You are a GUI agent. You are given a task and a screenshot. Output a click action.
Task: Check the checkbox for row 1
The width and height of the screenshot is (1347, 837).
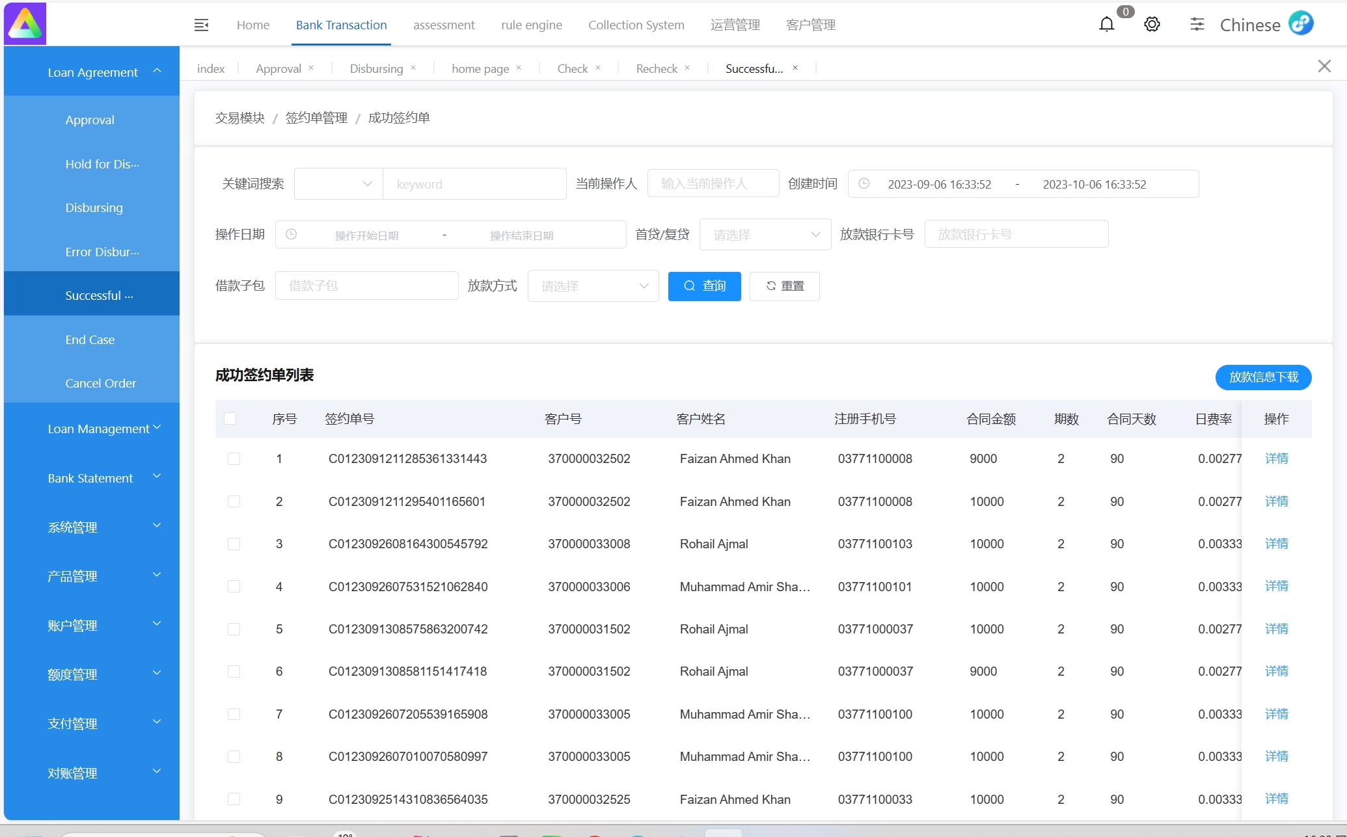234,458
